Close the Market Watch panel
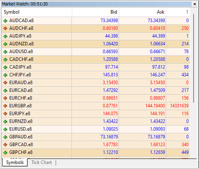Screen dimensions: 199x169 pos(195,4)
